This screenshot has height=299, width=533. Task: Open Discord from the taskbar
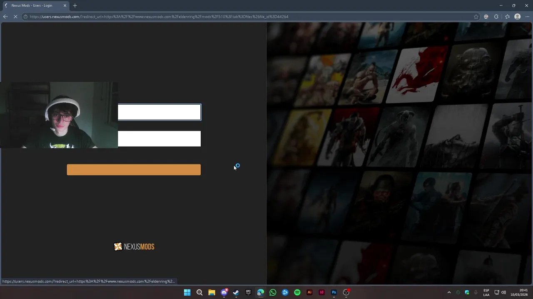pyautogui.click(x=224, y=292)
